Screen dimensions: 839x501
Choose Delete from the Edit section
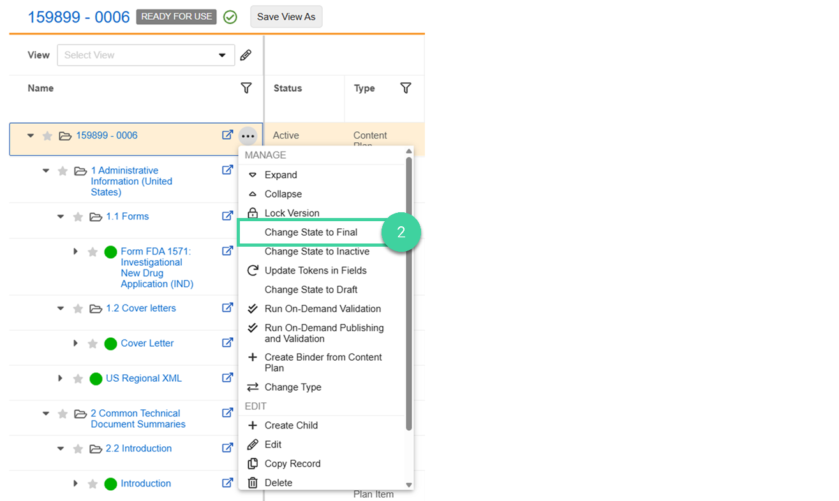[x=278, y=483]
